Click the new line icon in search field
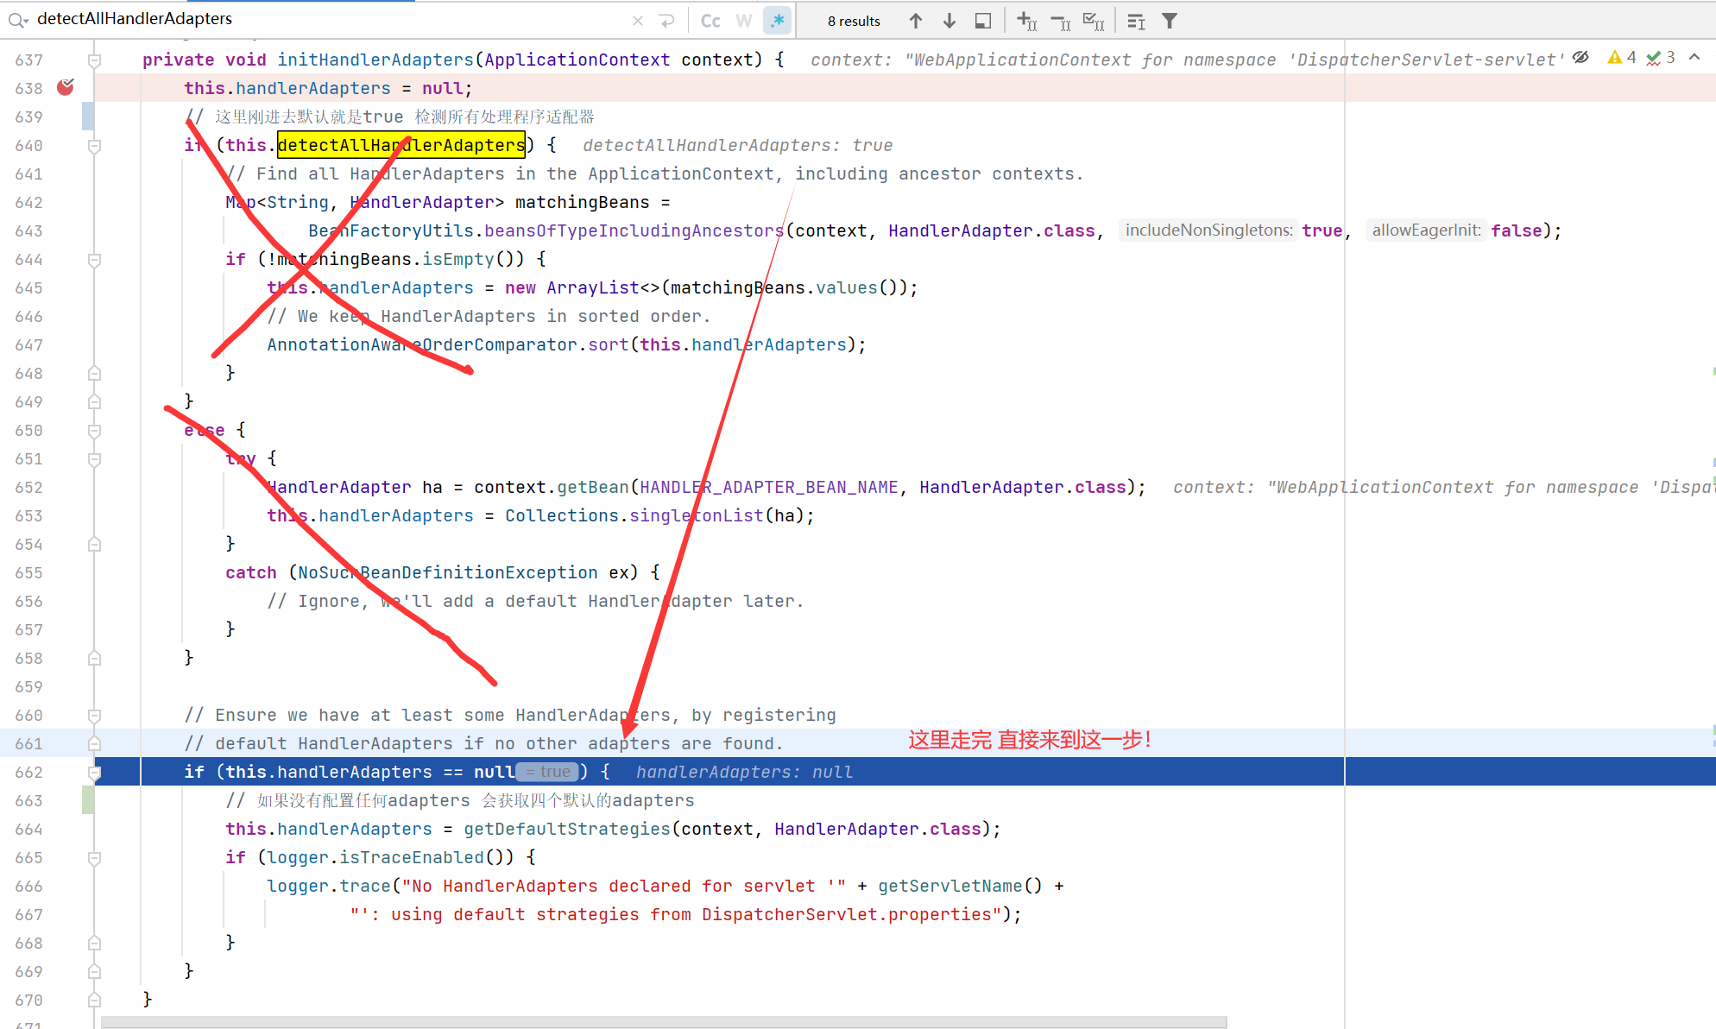The image size is (1716, 1029). pos(666,21)
